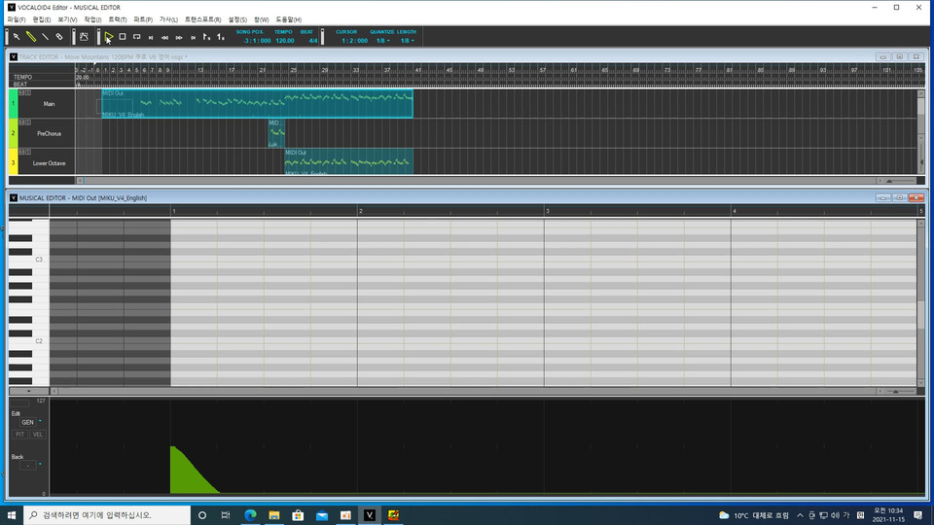
Task: Click track 1 green color strip
Action: [x=13, y=104]
